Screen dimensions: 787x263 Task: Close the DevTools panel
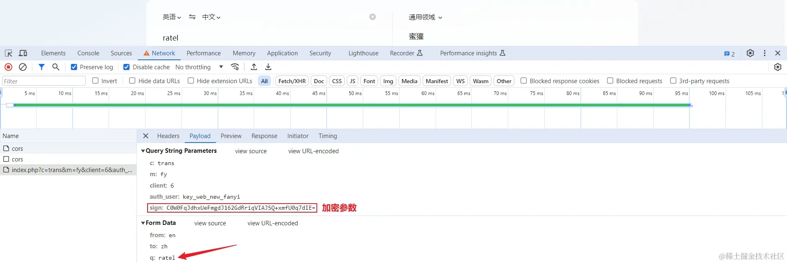click(x=778, y=53)
